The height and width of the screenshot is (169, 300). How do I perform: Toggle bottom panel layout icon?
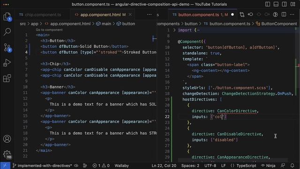pos(276,4)
